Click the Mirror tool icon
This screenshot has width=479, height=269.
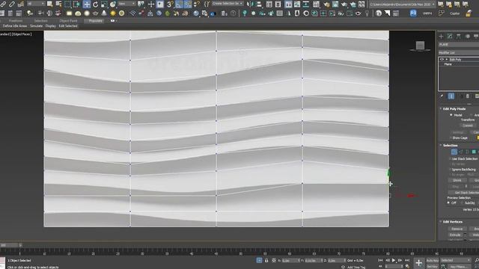pyautogui.click(x=250, y=4)
